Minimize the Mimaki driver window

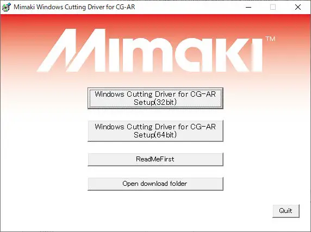248,7
